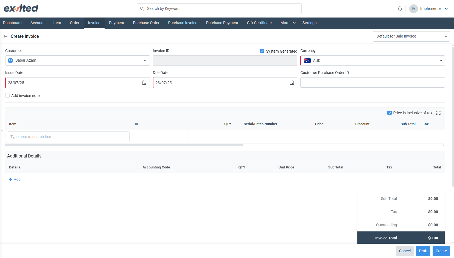This screenshot has width=454, height=258.
Task: Click the IM user avatar
Action: pyautogui.click(x=413, y=9)
